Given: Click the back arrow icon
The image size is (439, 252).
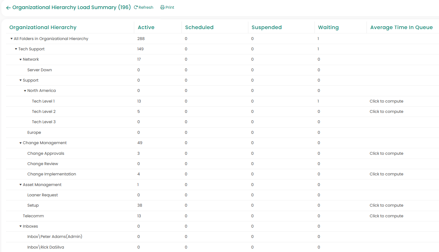Looking at the screenshot, I should tap(8, 8).
